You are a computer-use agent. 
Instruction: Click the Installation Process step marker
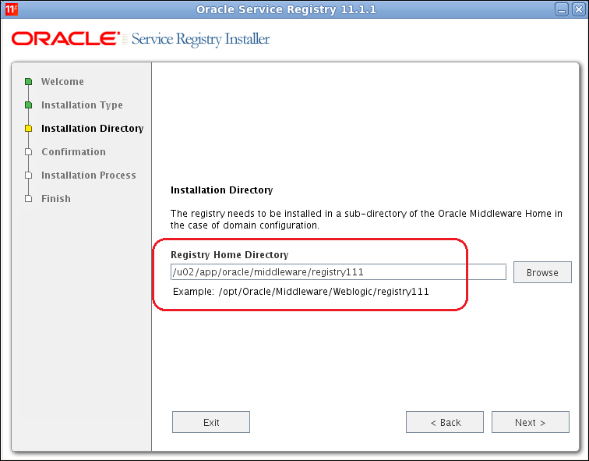29,176
